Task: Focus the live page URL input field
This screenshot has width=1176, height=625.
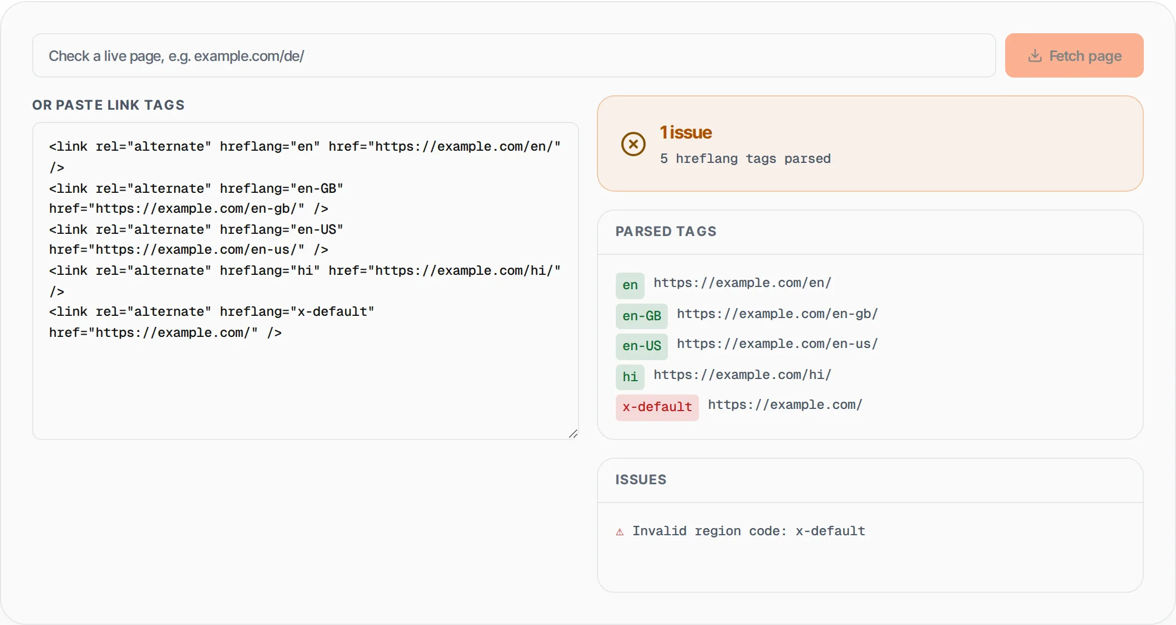Action: click(514, 55)
